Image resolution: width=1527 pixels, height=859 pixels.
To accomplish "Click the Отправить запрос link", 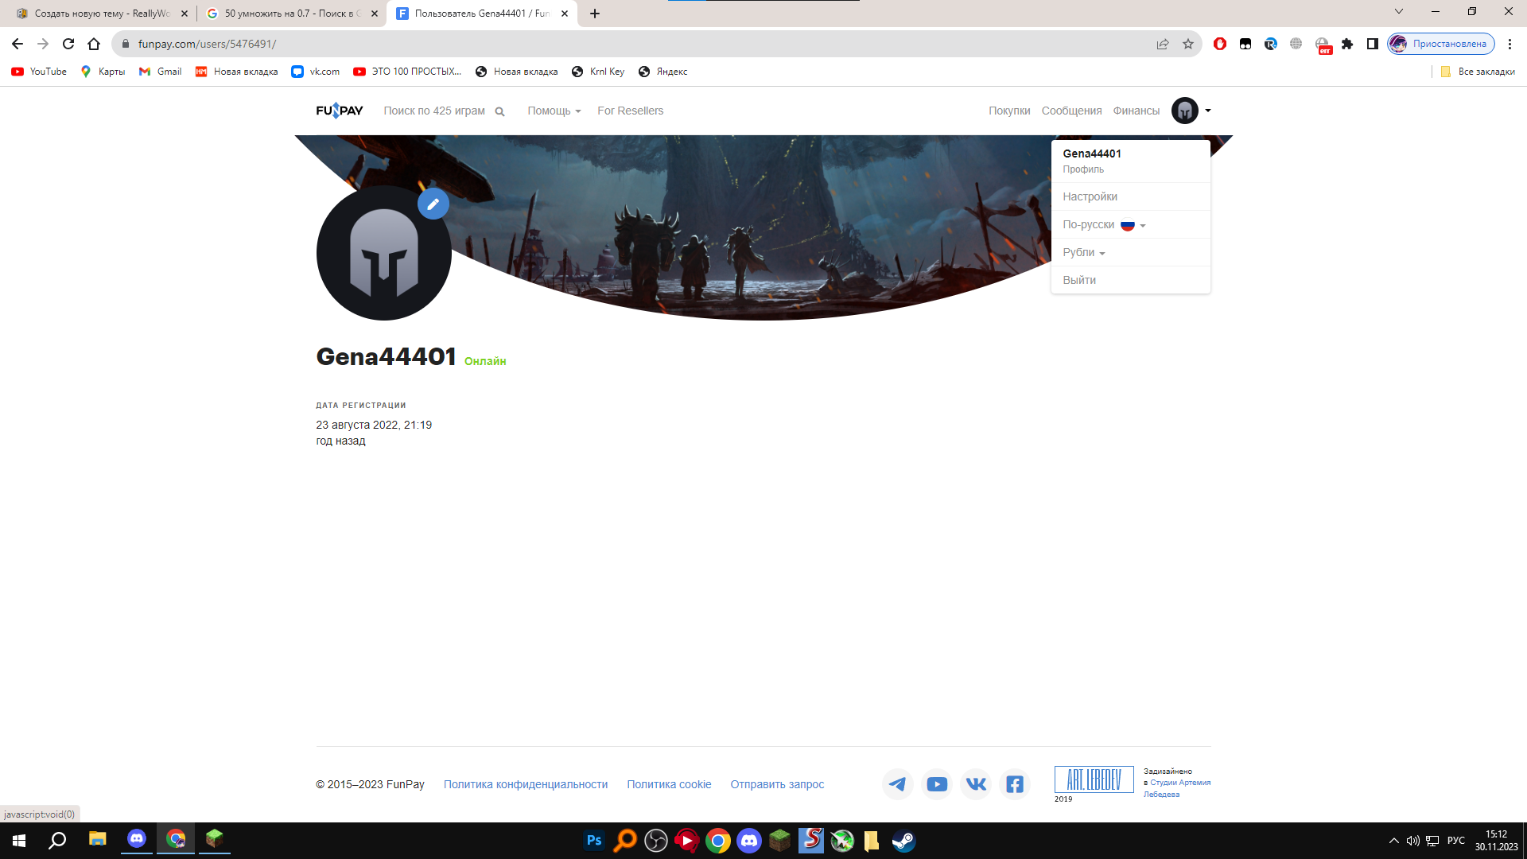I will click(777, 784).
